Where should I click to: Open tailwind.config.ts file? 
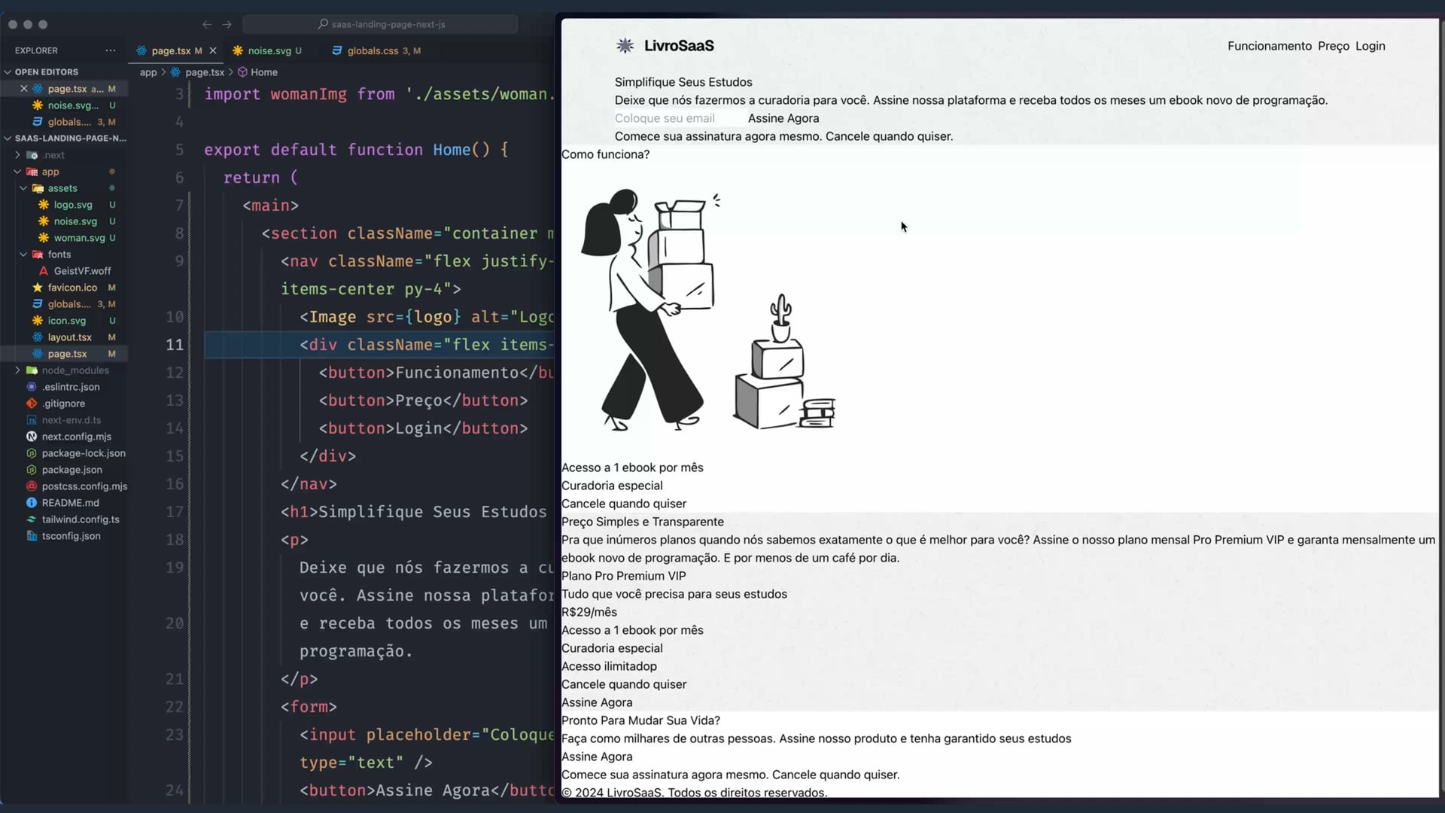point(80,519)
